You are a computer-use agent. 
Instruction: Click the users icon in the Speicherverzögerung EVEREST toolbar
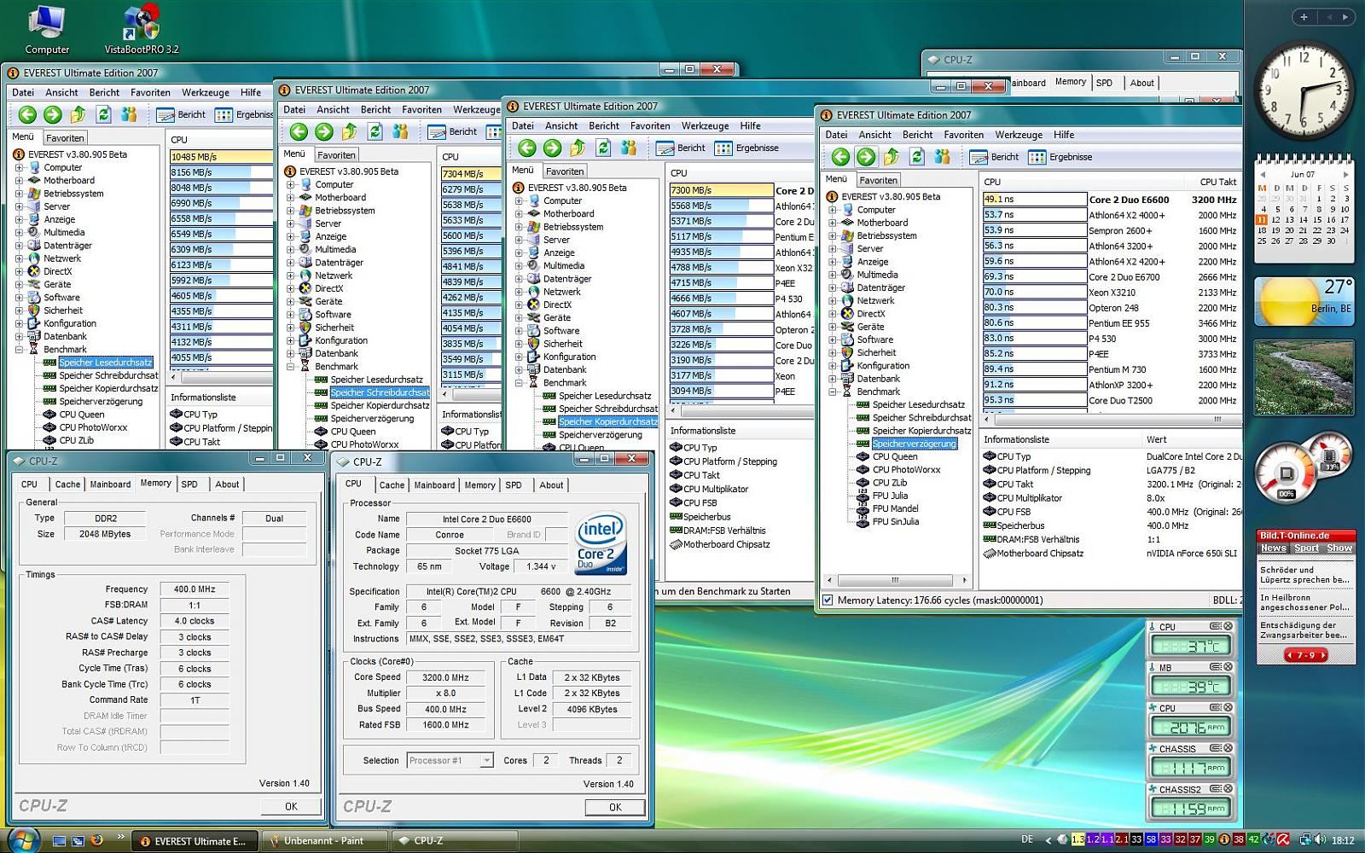[942, 157]
